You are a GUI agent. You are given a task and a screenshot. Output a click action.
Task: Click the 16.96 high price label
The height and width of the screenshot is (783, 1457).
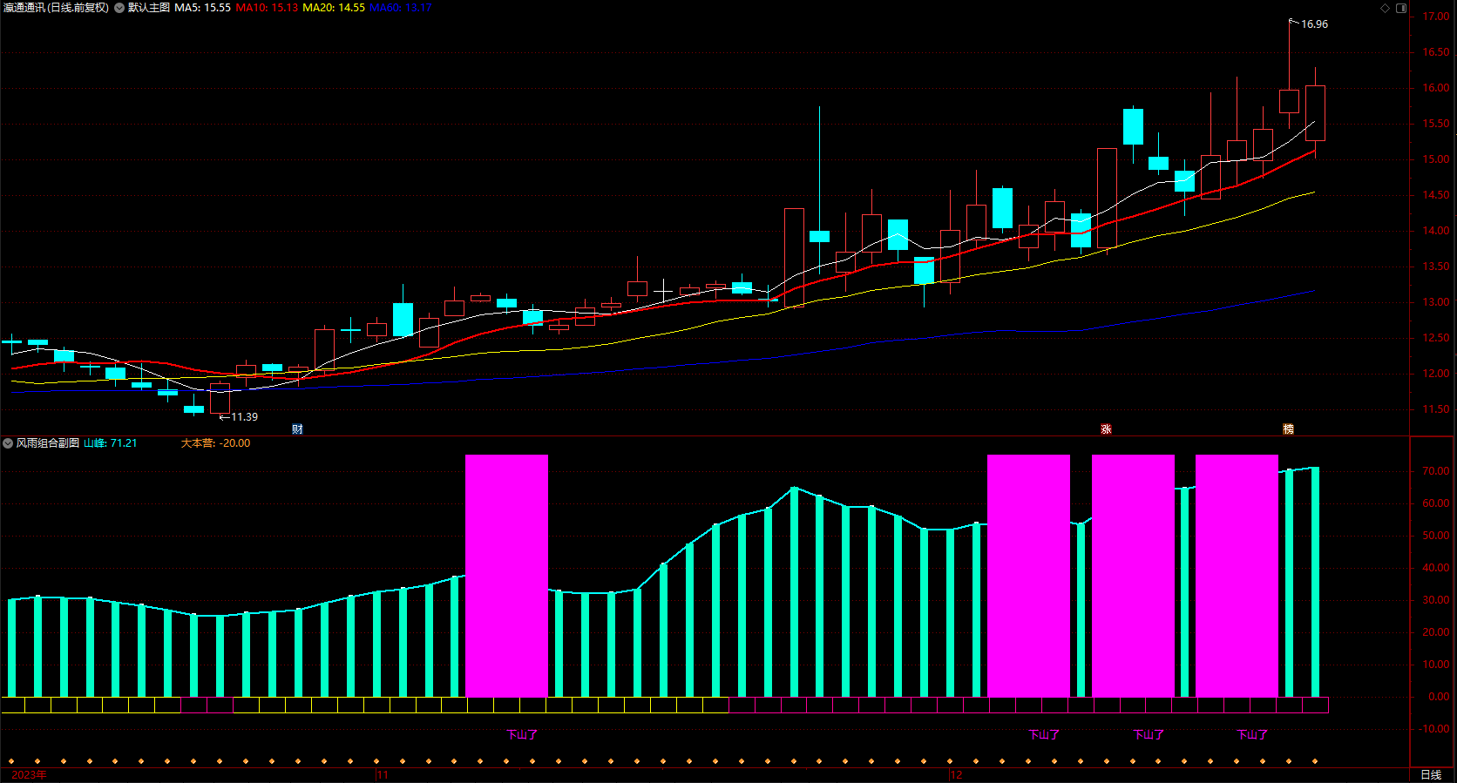click(1314, 24)
